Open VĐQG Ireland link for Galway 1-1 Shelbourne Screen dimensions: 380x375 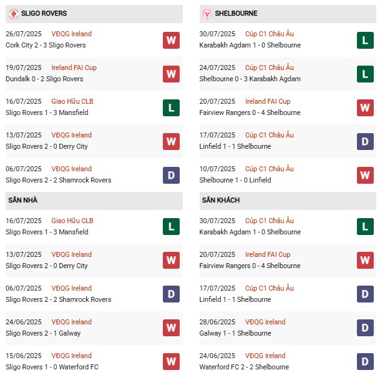pyautogui.click(x=265, y=322)
